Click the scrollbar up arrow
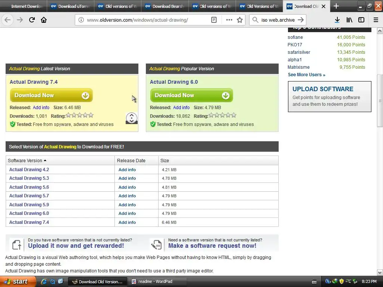 coord(380,31)
